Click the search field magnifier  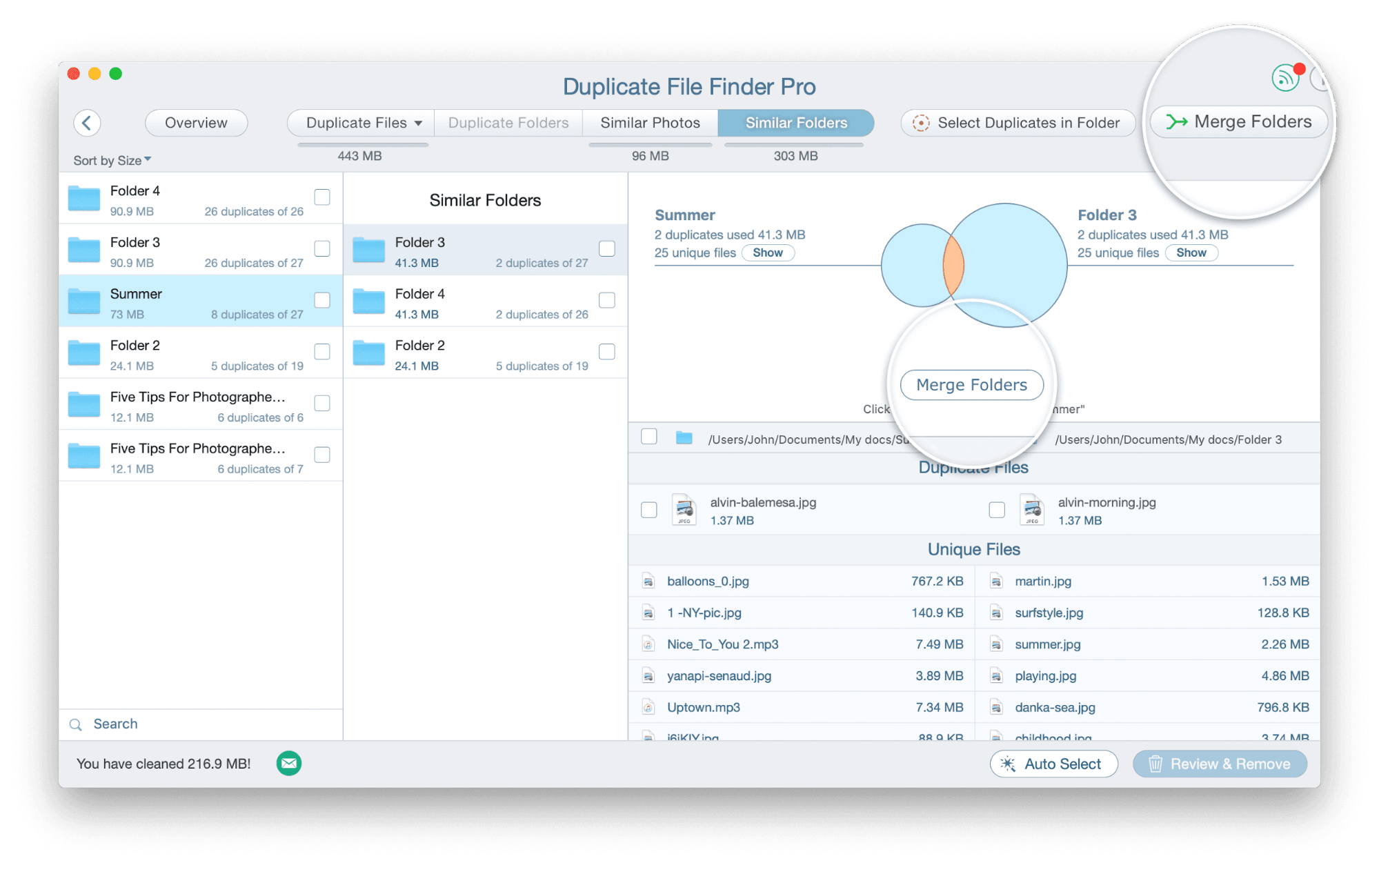[76, 724]
